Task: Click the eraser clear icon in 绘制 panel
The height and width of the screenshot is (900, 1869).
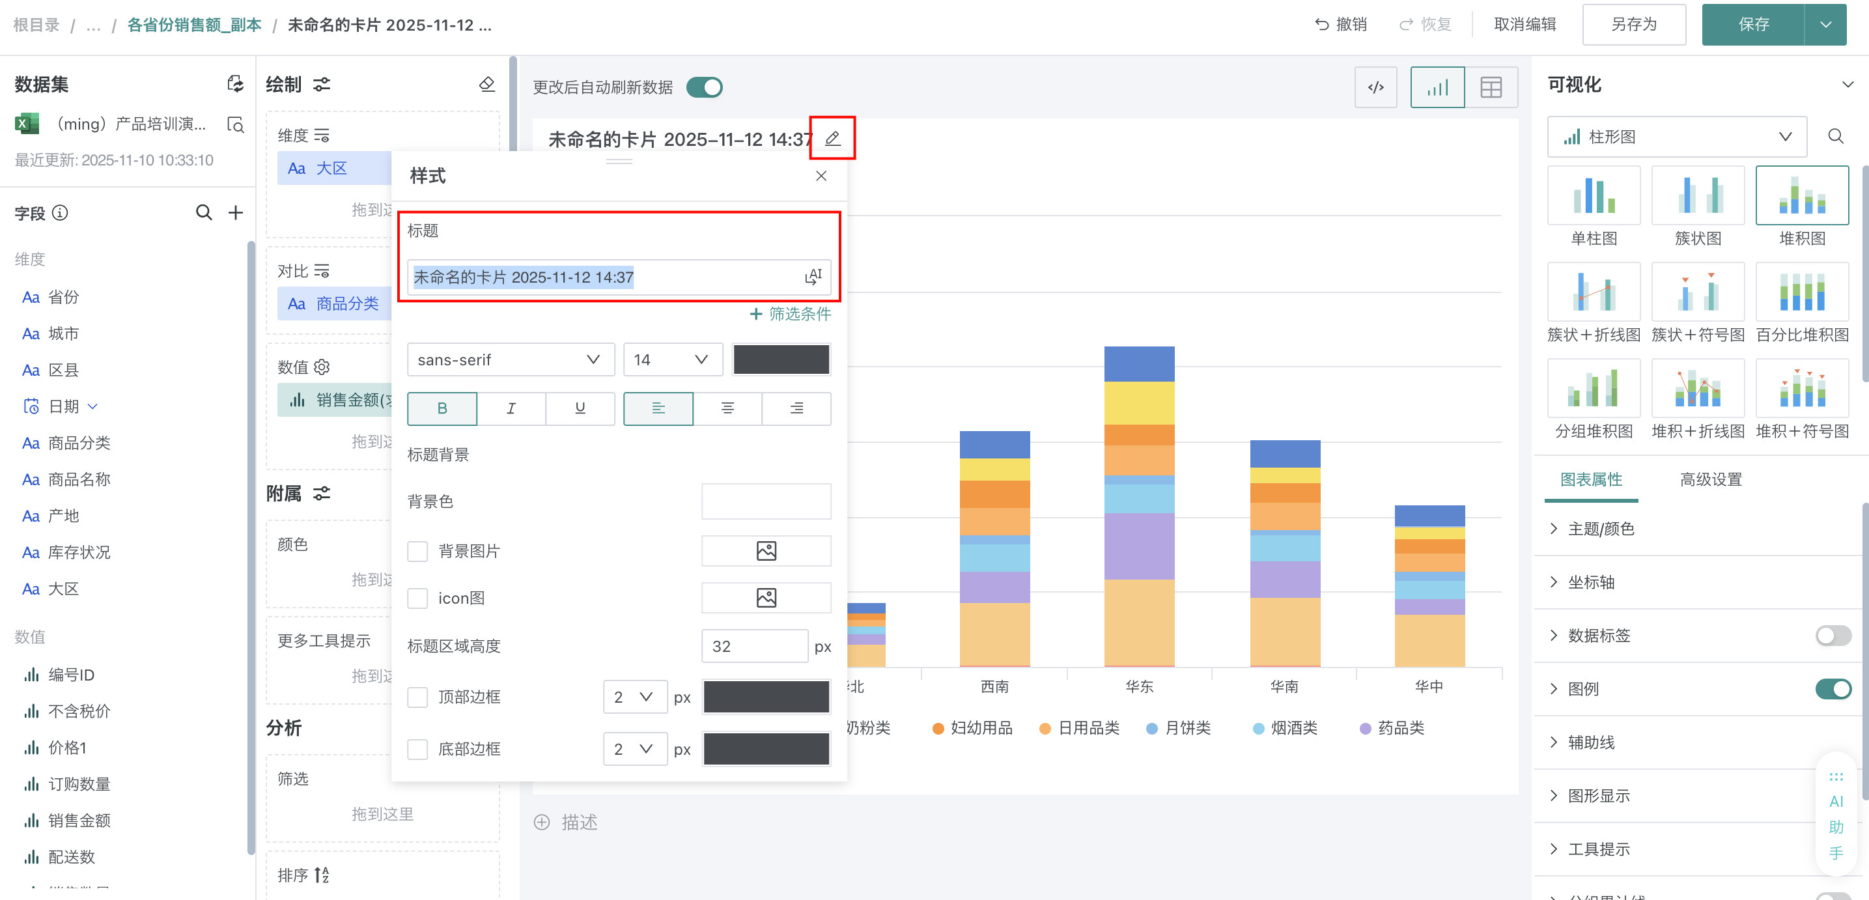Action: pyautogui.click(x=487, y=85)
